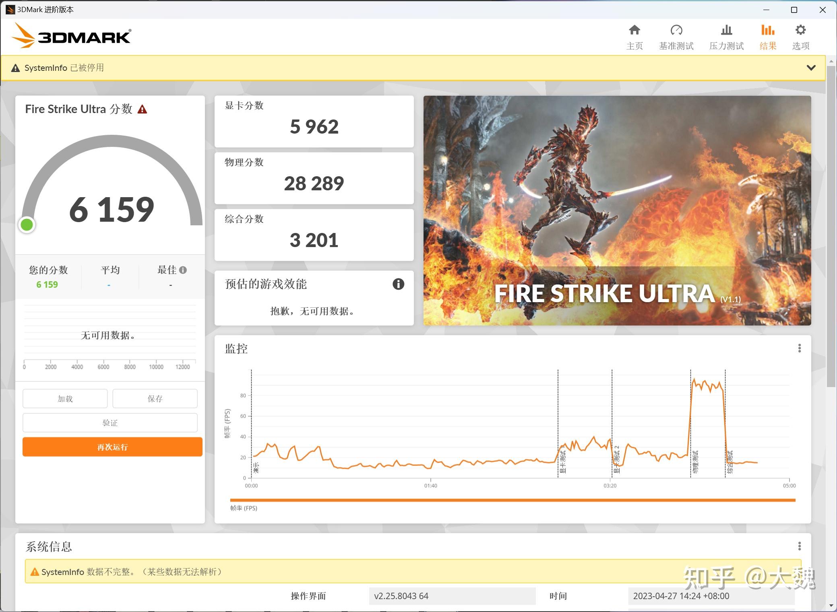Viewport: 837px width, 612px height.
Task: Expand the SystemInfo disabled notification banner
Action: pyautogui.click(x=811, y=68)
